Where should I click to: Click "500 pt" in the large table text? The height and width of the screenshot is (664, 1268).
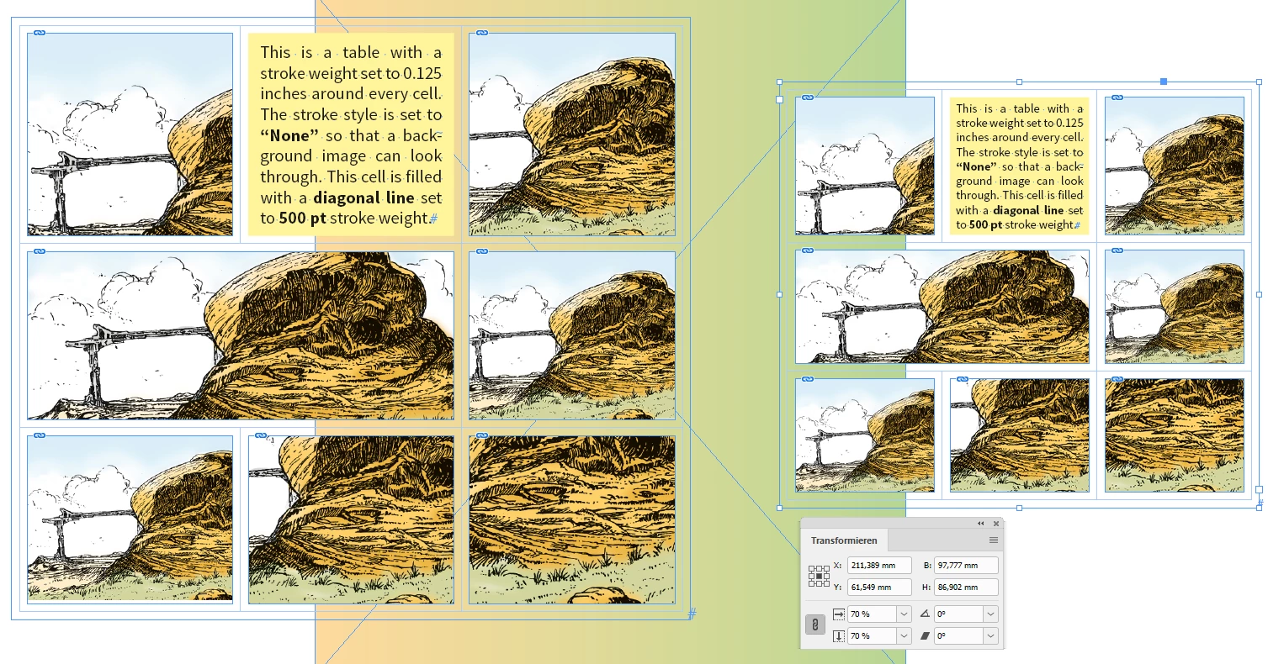(302, 219)
